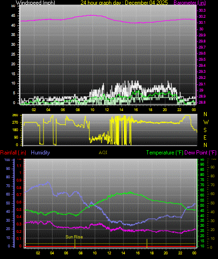
Task: Click the 90 wind direction degree label
Action: (16, 137)
